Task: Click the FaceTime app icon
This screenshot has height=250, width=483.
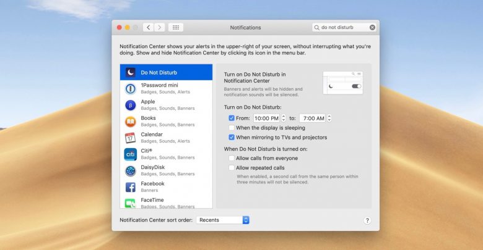Action: click(x=131, y=203)
